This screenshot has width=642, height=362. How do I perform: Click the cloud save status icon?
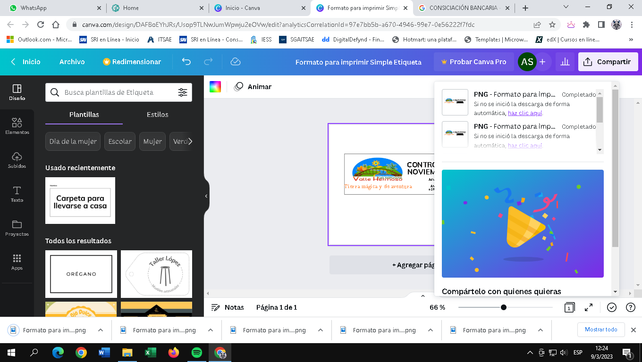235,62
